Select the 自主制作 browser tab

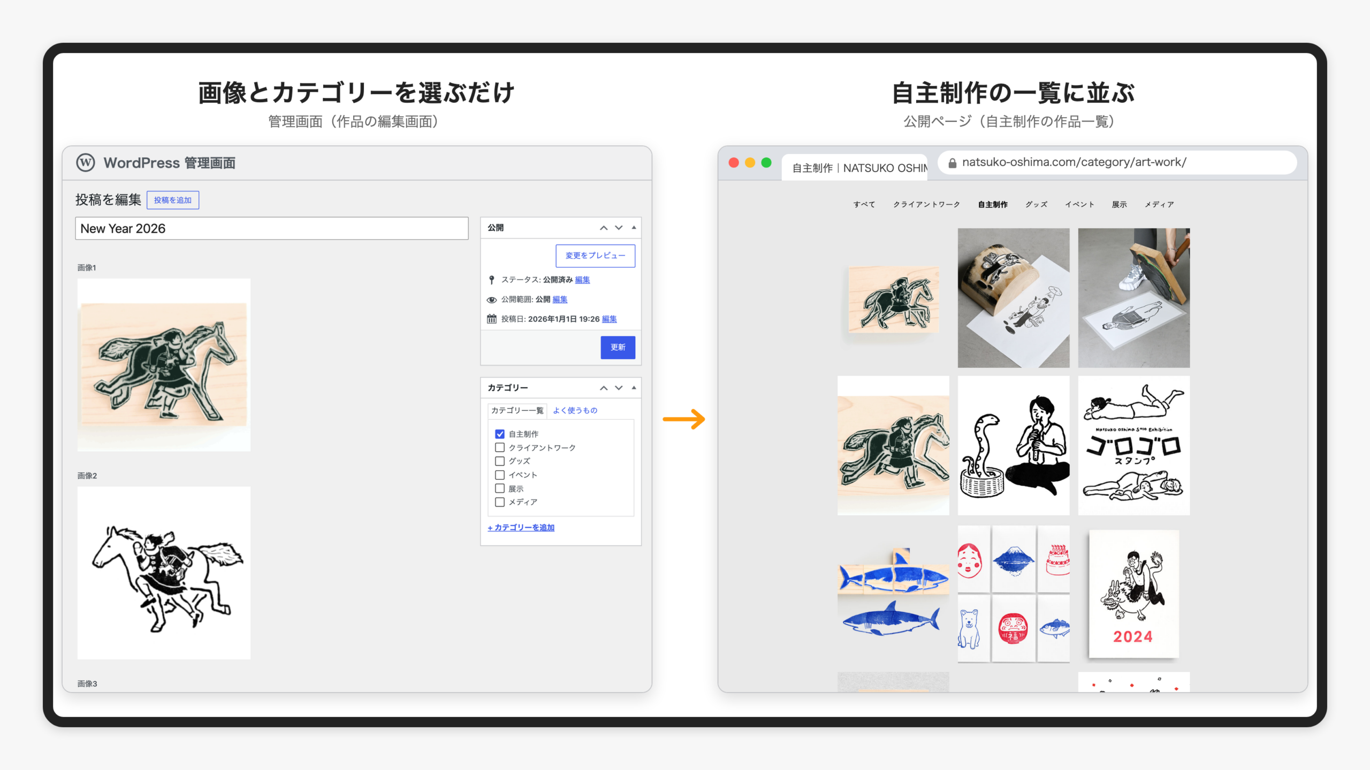click(855, 167)
